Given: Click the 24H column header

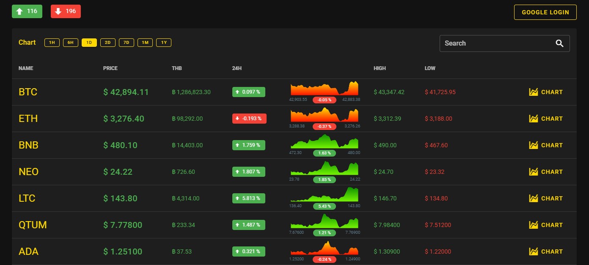Looking at the screenshot, I should pos(237,68).
